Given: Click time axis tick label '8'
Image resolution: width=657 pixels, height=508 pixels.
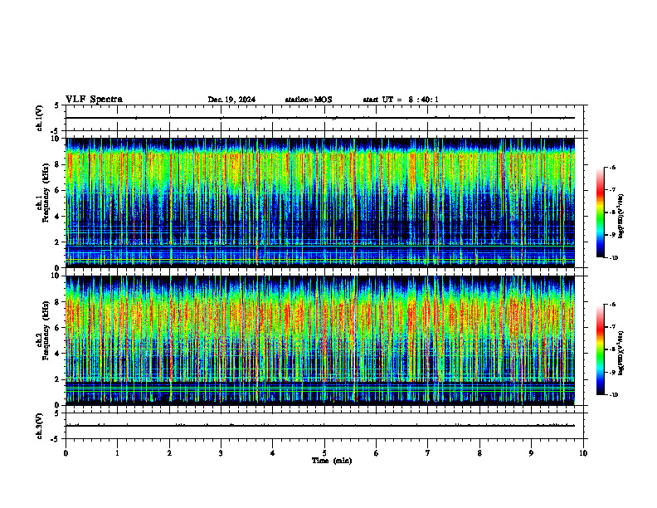Looking at the screenshot, I should (x=479, y=453).
